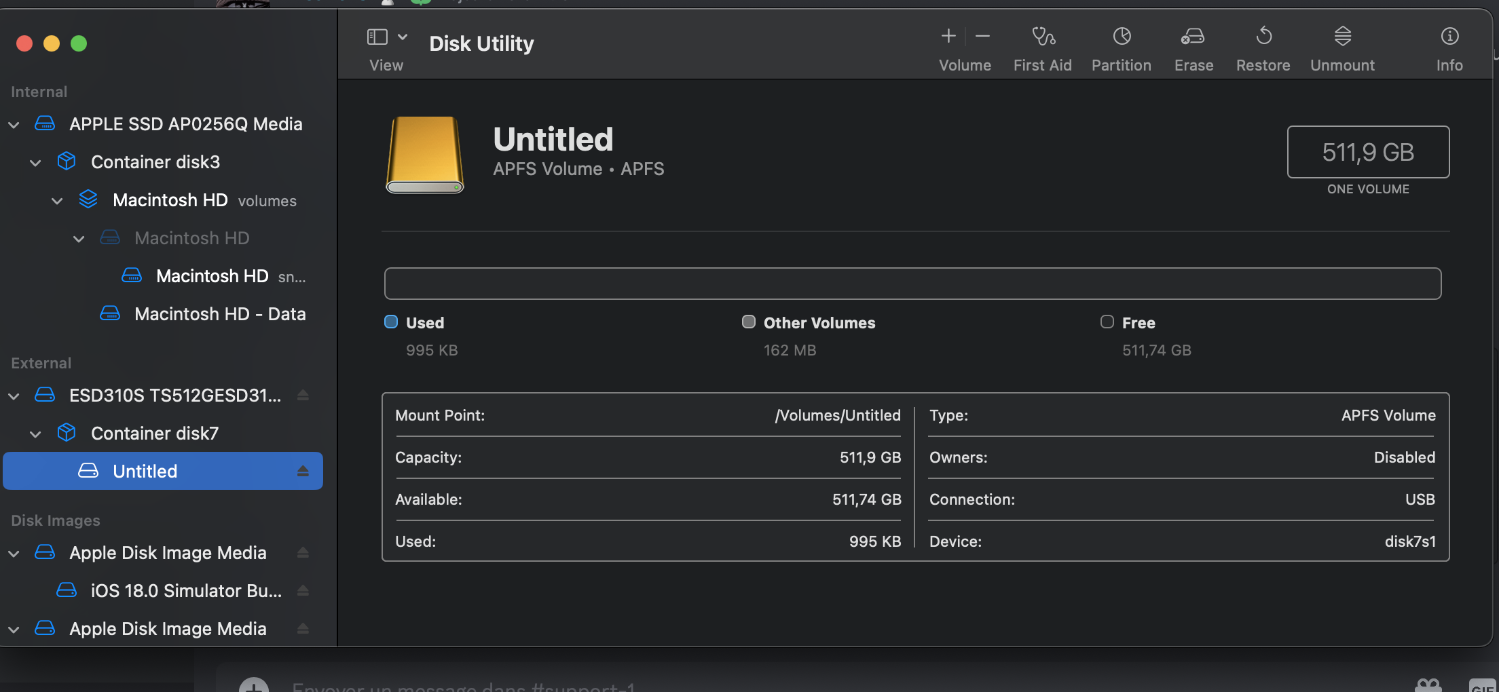The height and width of the screenshot is (692, 1499).
Task: Click the /Volumes/Untitled mount point value
Action: coord(838,415)
